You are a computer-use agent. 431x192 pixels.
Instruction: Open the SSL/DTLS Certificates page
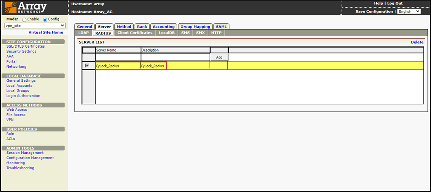pos(26,47)
